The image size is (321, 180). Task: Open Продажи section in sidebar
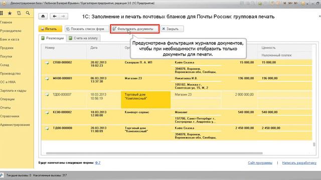pos(7,48)
